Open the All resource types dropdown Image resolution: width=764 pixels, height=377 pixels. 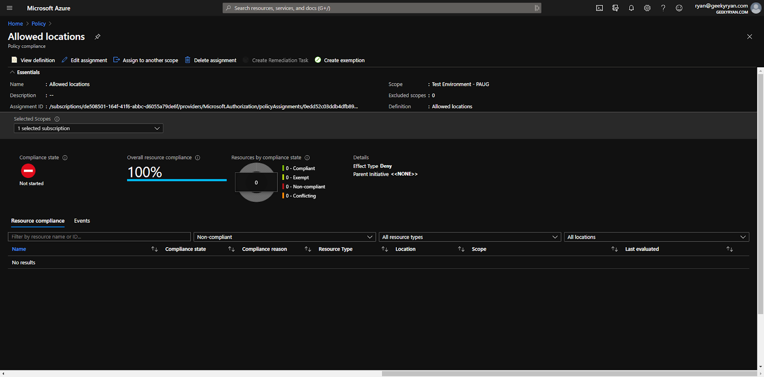click(x=470, y=237)
